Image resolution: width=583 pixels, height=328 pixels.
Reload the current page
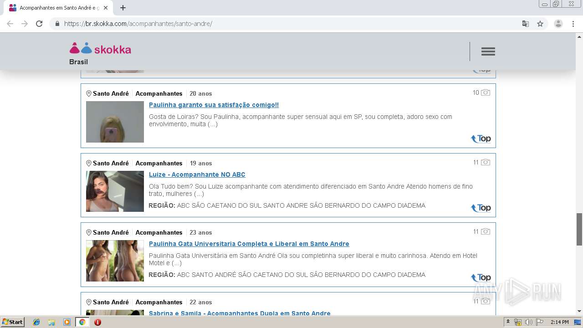(x=39, y=24)
